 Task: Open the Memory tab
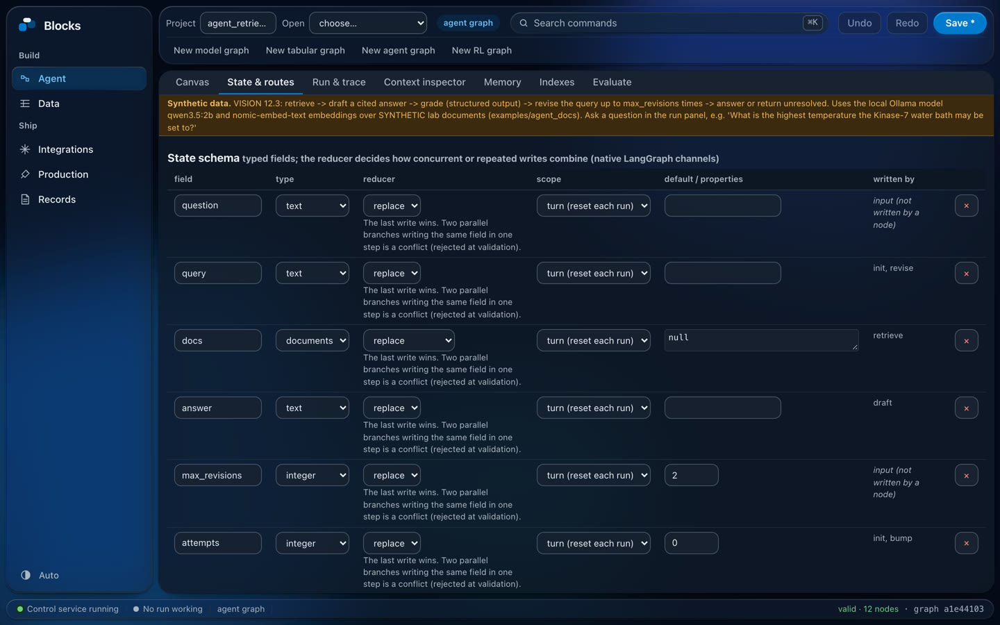pyautogui.click(x=502, y=82)
